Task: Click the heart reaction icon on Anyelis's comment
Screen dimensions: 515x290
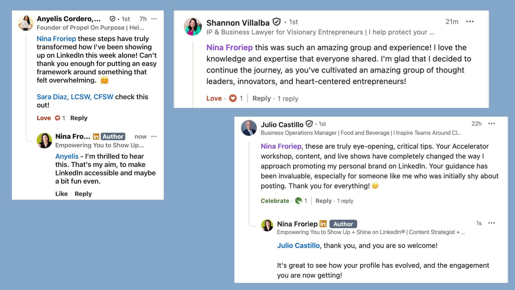Action: tap(58, 118)
